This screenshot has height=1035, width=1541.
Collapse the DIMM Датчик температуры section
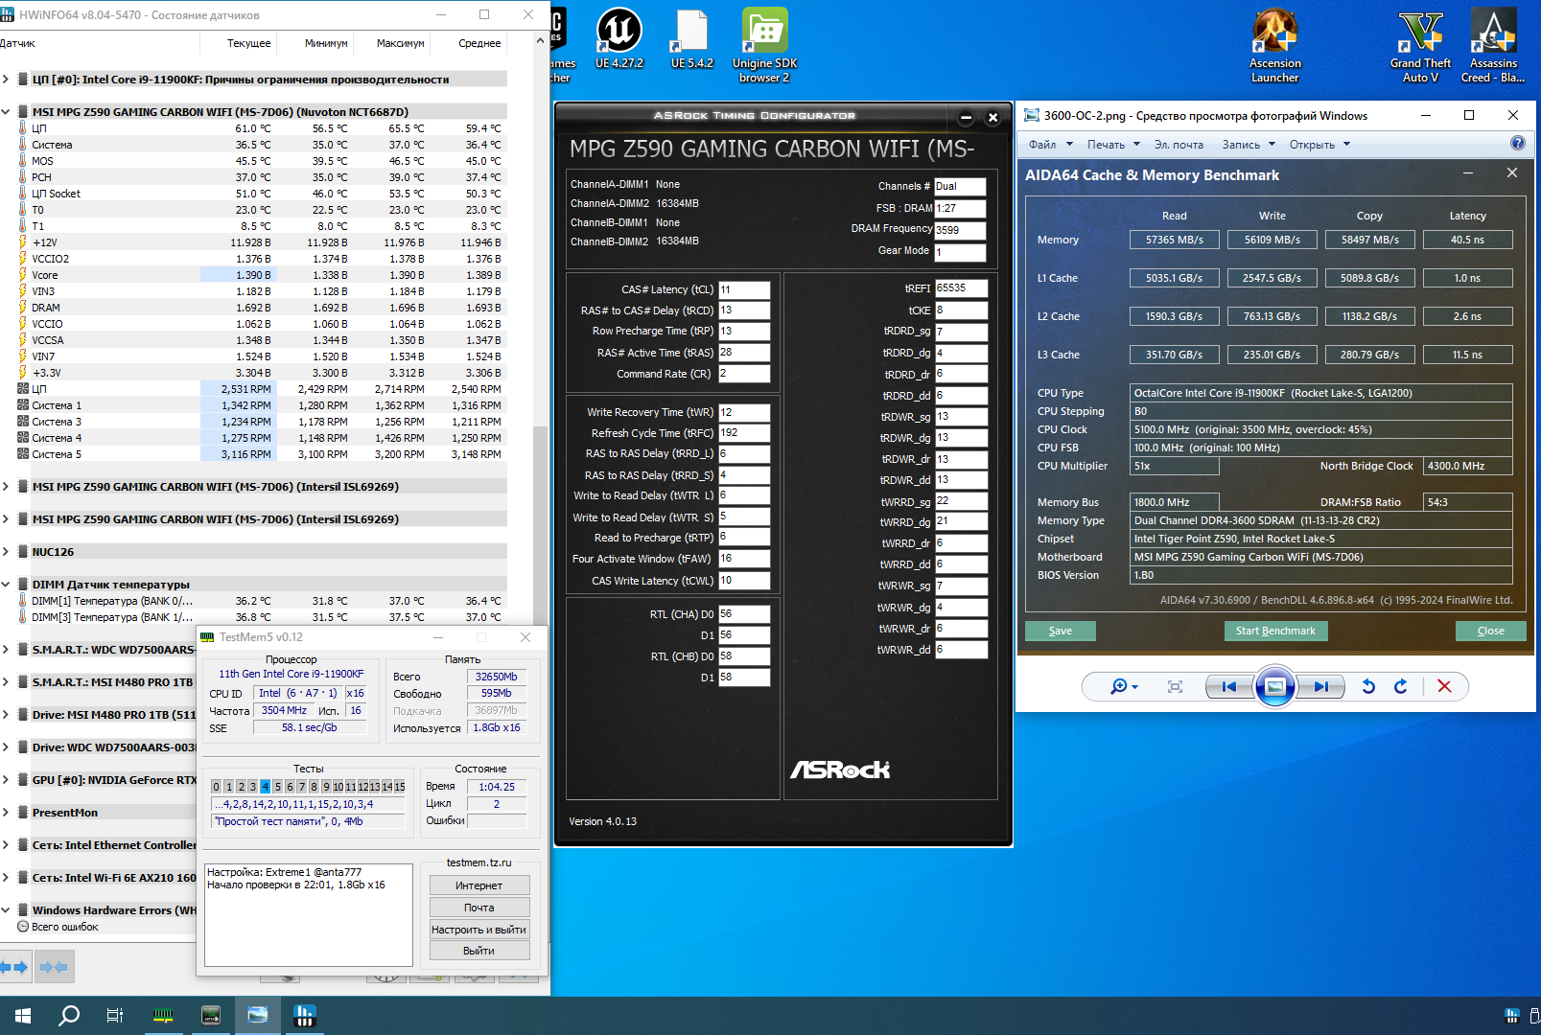tap(7, 585)
